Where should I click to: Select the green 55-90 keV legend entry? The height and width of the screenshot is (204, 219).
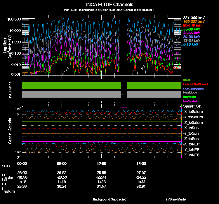[192, 29]
